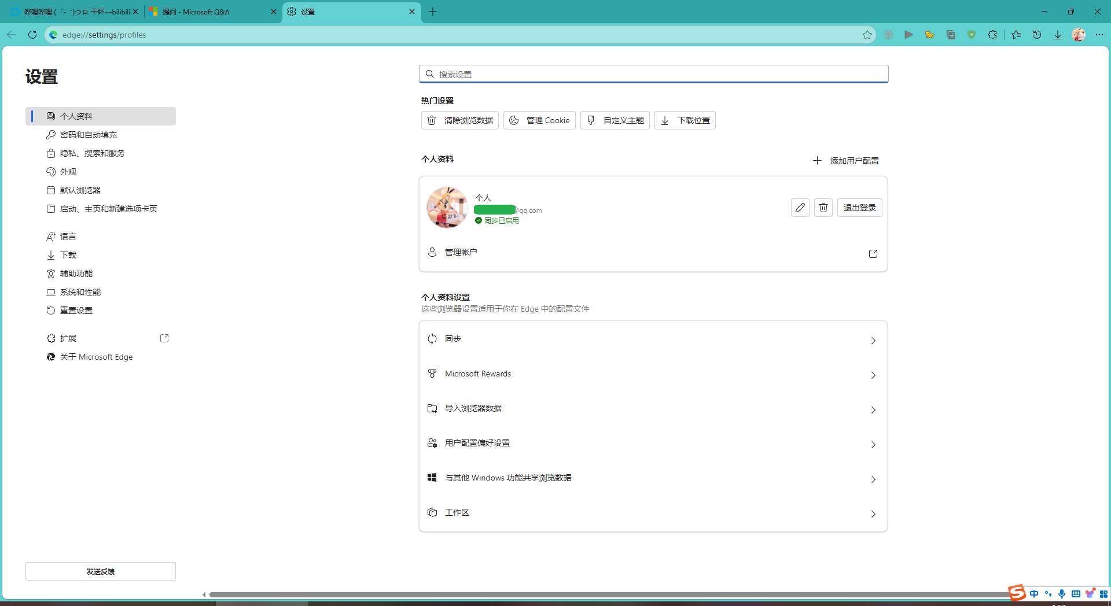Click the Sogou microphone voice input icon

pos(1062,594)
